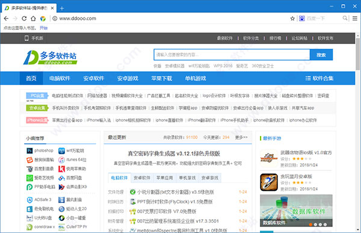Open the 真空密码字典生成器 v3.12.1 headline
The image size is (361, 233).
click(174, 154)
